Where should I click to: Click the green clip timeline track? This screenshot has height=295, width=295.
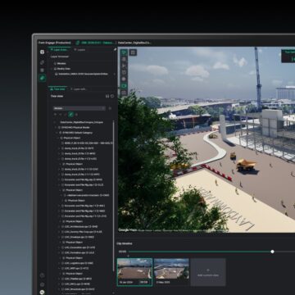click(199, 252)
